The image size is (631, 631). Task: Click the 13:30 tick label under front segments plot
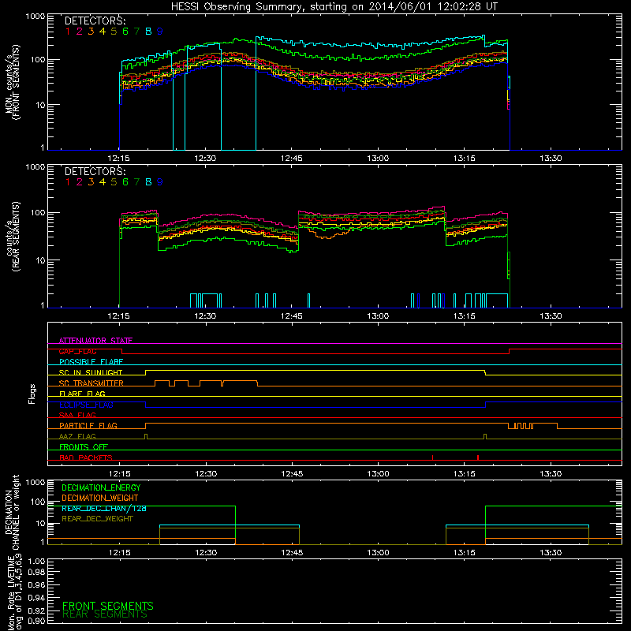click(x=551, y=159)
